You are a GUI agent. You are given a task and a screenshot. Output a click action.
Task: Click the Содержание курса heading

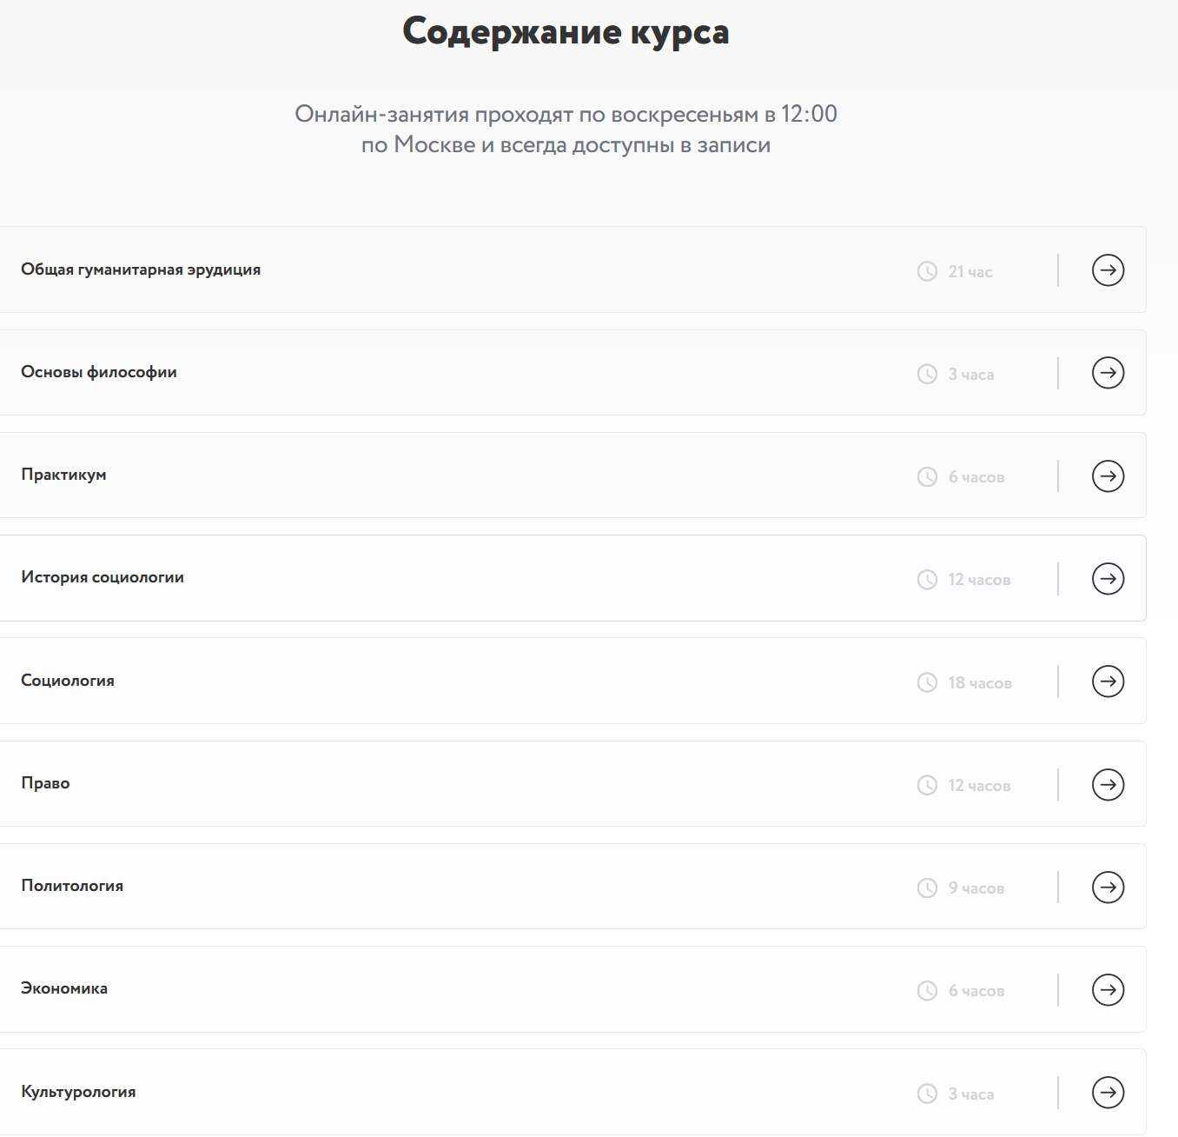pyautogui.click(x=566, y=32)
